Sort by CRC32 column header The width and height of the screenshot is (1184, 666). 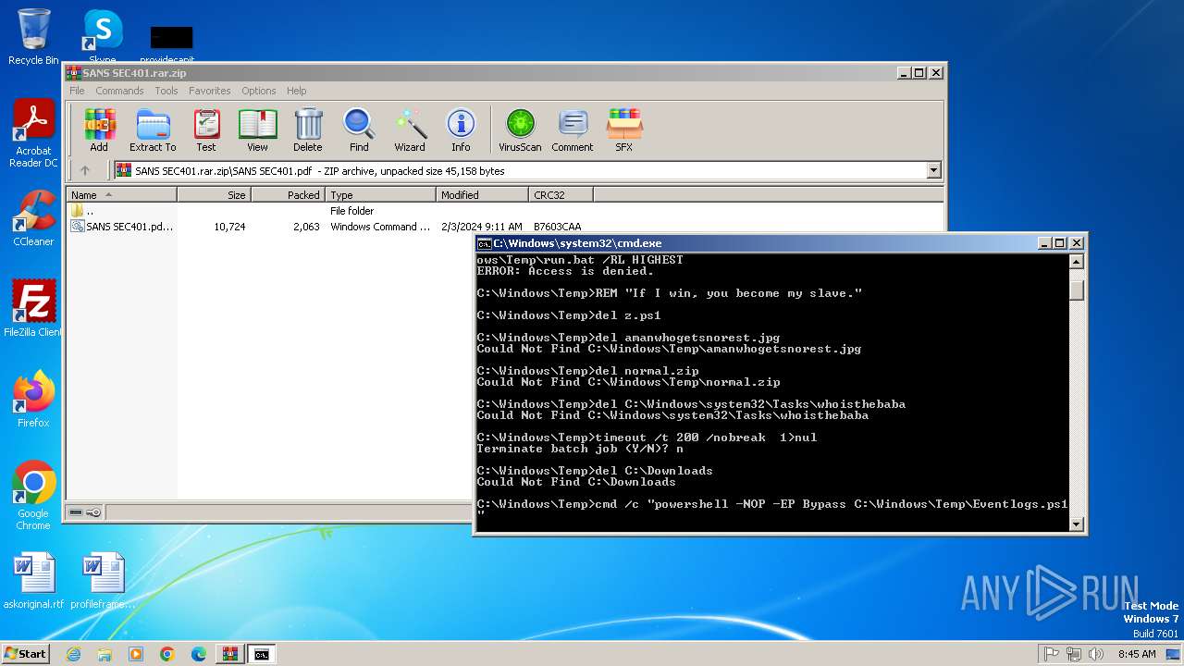pos(561,195)
